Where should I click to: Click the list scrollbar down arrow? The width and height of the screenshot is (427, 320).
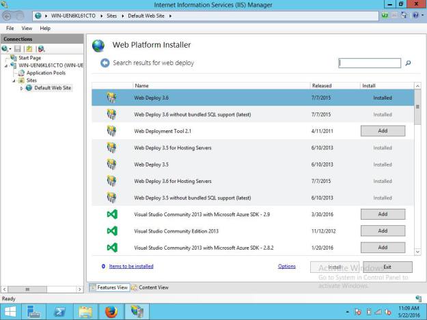417,252
